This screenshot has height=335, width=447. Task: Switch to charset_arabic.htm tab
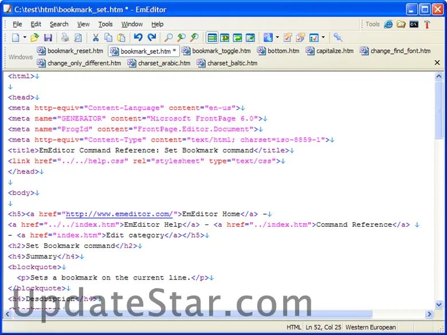coord(159,63)
